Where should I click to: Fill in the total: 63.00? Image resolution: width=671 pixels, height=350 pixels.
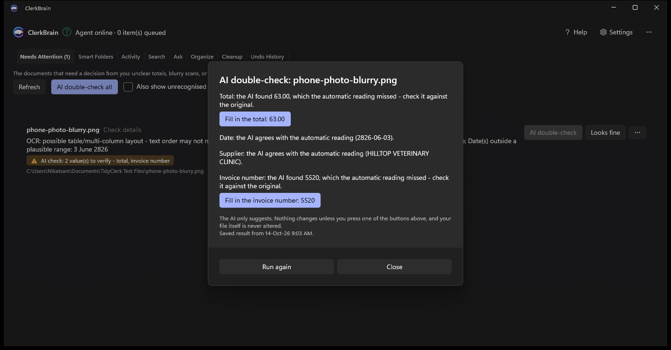[255, 119]
